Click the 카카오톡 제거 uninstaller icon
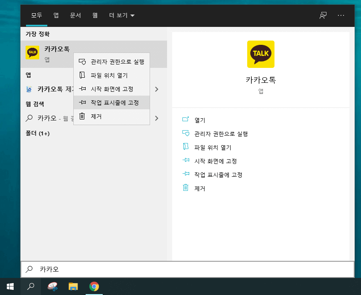Image resolution: width=361 pixels, height=295 pixels. coord(29,89)
